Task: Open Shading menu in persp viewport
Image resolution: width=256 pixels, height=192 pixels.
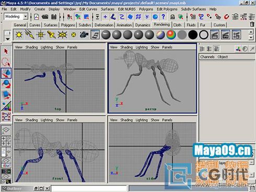Action: coord(126,47)
